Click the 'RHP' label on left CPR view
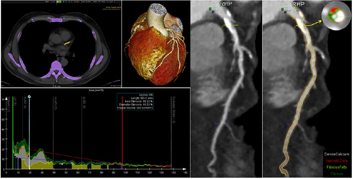Screen dimensions: 353x179 point(226,4)
